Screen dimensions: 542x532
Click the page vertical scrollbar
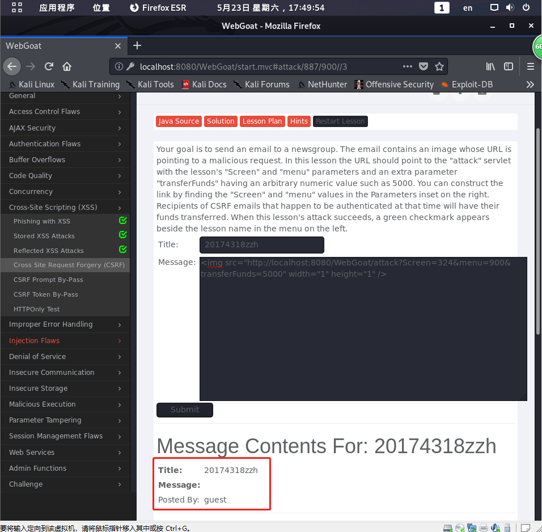538,231
